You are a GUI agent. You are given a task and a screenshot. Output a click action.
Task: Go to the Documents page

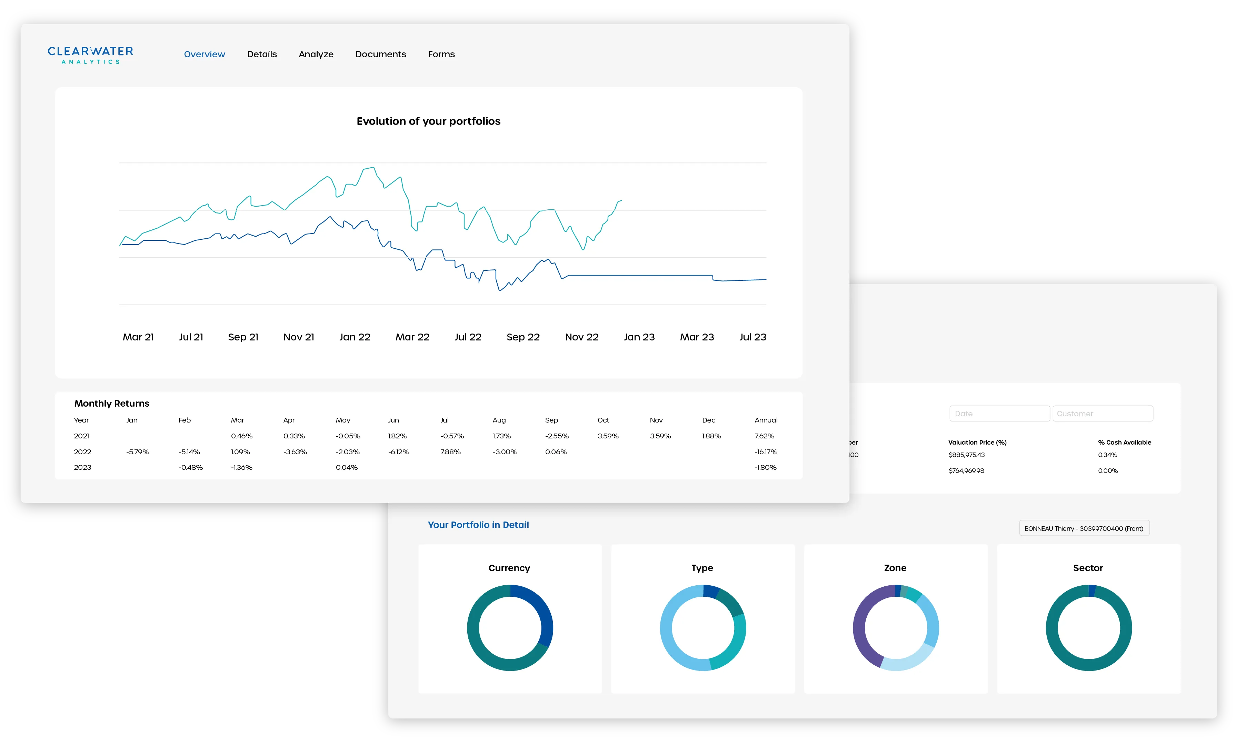(381, 54)
